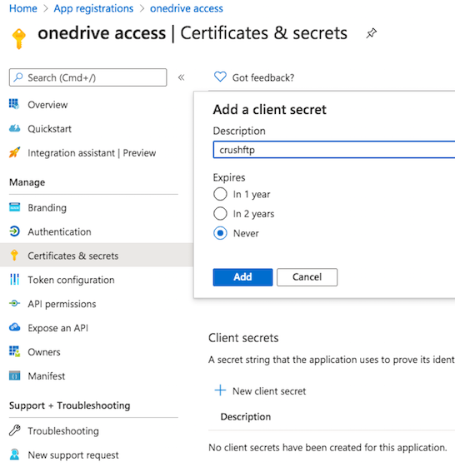
Task: Click the Expose an API cloud icon
Action: [x=14, y=327]
